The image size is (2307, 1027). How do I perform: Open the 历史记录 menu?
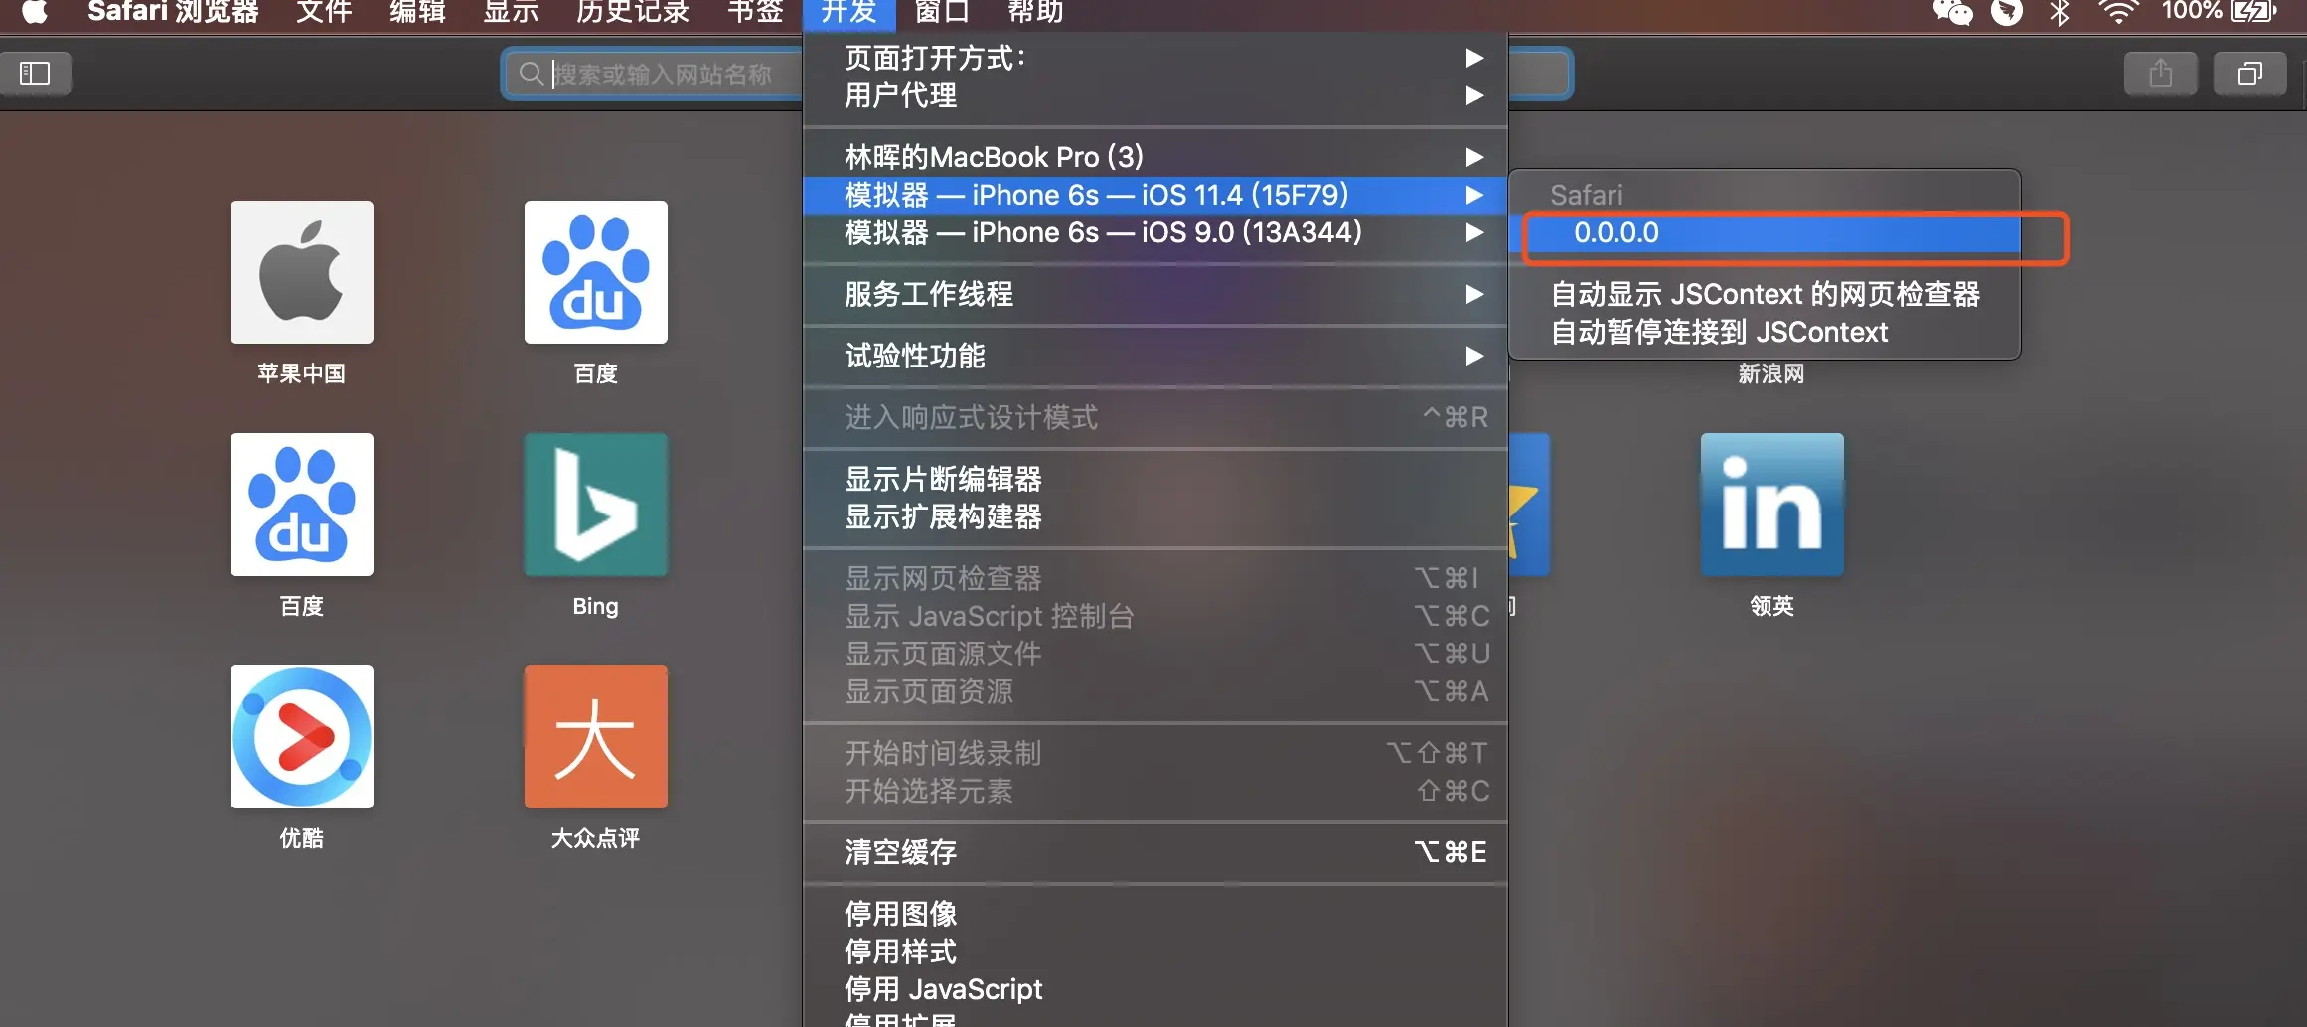tap(633, 12)
